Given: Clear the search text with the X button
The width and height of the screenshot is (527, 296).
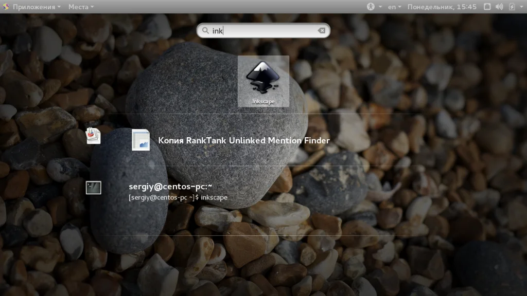Looking at the screenshot, I should point(322,30).
